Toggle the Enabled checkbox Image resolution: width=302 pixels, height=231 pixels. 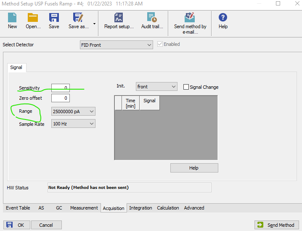pyautogui.click(x=160, y=44)
